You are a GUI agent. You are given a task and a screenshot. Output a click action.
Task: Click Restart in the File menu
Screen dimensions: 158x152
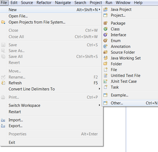pyautogui.click(x=15, y=112)
